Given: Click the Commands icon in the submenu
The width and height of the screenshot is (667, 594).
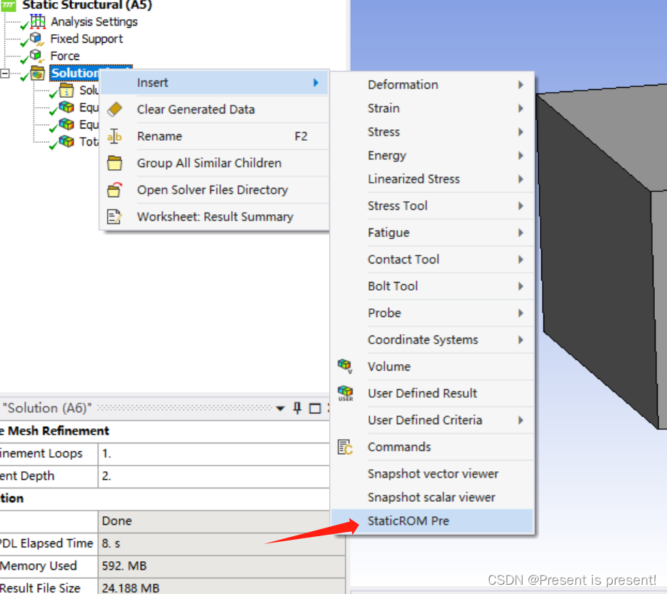Looking at the screenshot, I should click(344, 447).
